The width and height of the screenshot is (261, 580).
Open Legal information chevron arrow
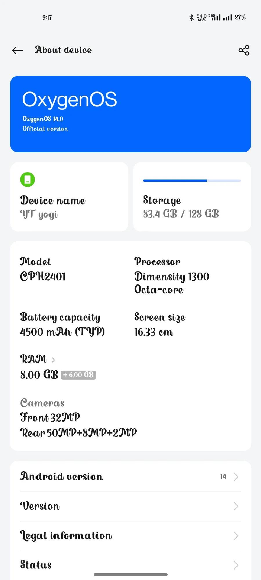(x=236, y=536)
